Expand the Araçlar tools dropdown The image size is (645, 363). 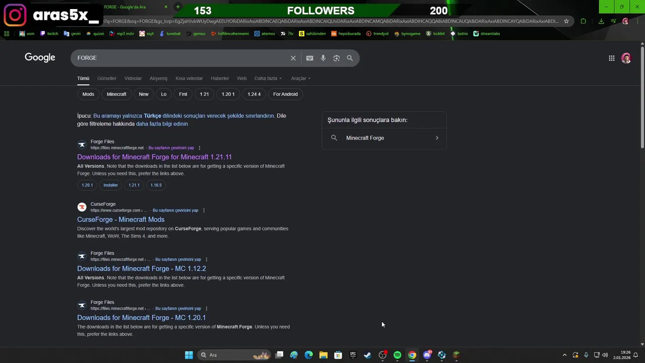301,78
